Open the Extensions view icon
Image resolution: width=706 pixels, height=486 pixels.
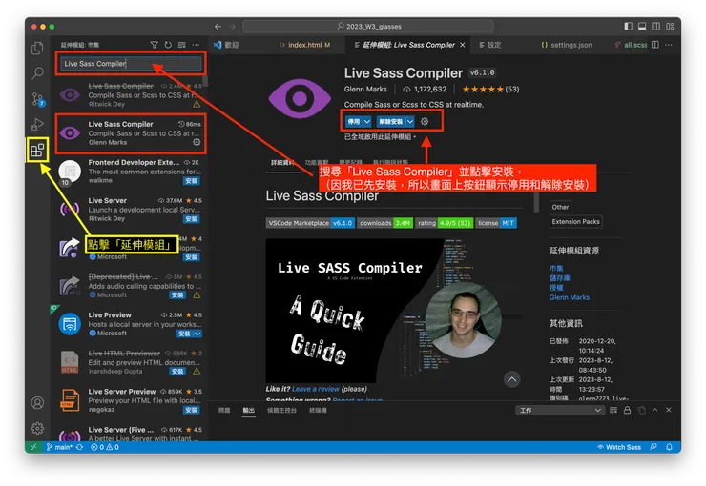37,150
